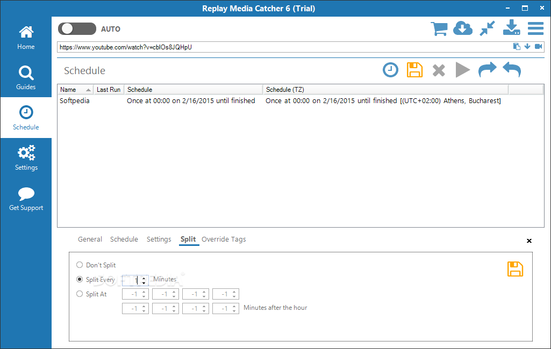
Task: Select the Split Every radio button
Action: (80, 279)
